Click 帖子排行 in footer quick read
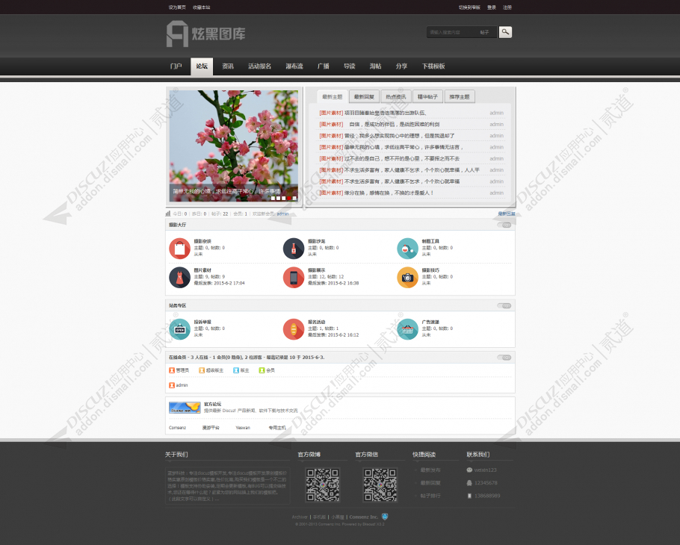Viewport: 680px width, 545px height. (430, 496)
